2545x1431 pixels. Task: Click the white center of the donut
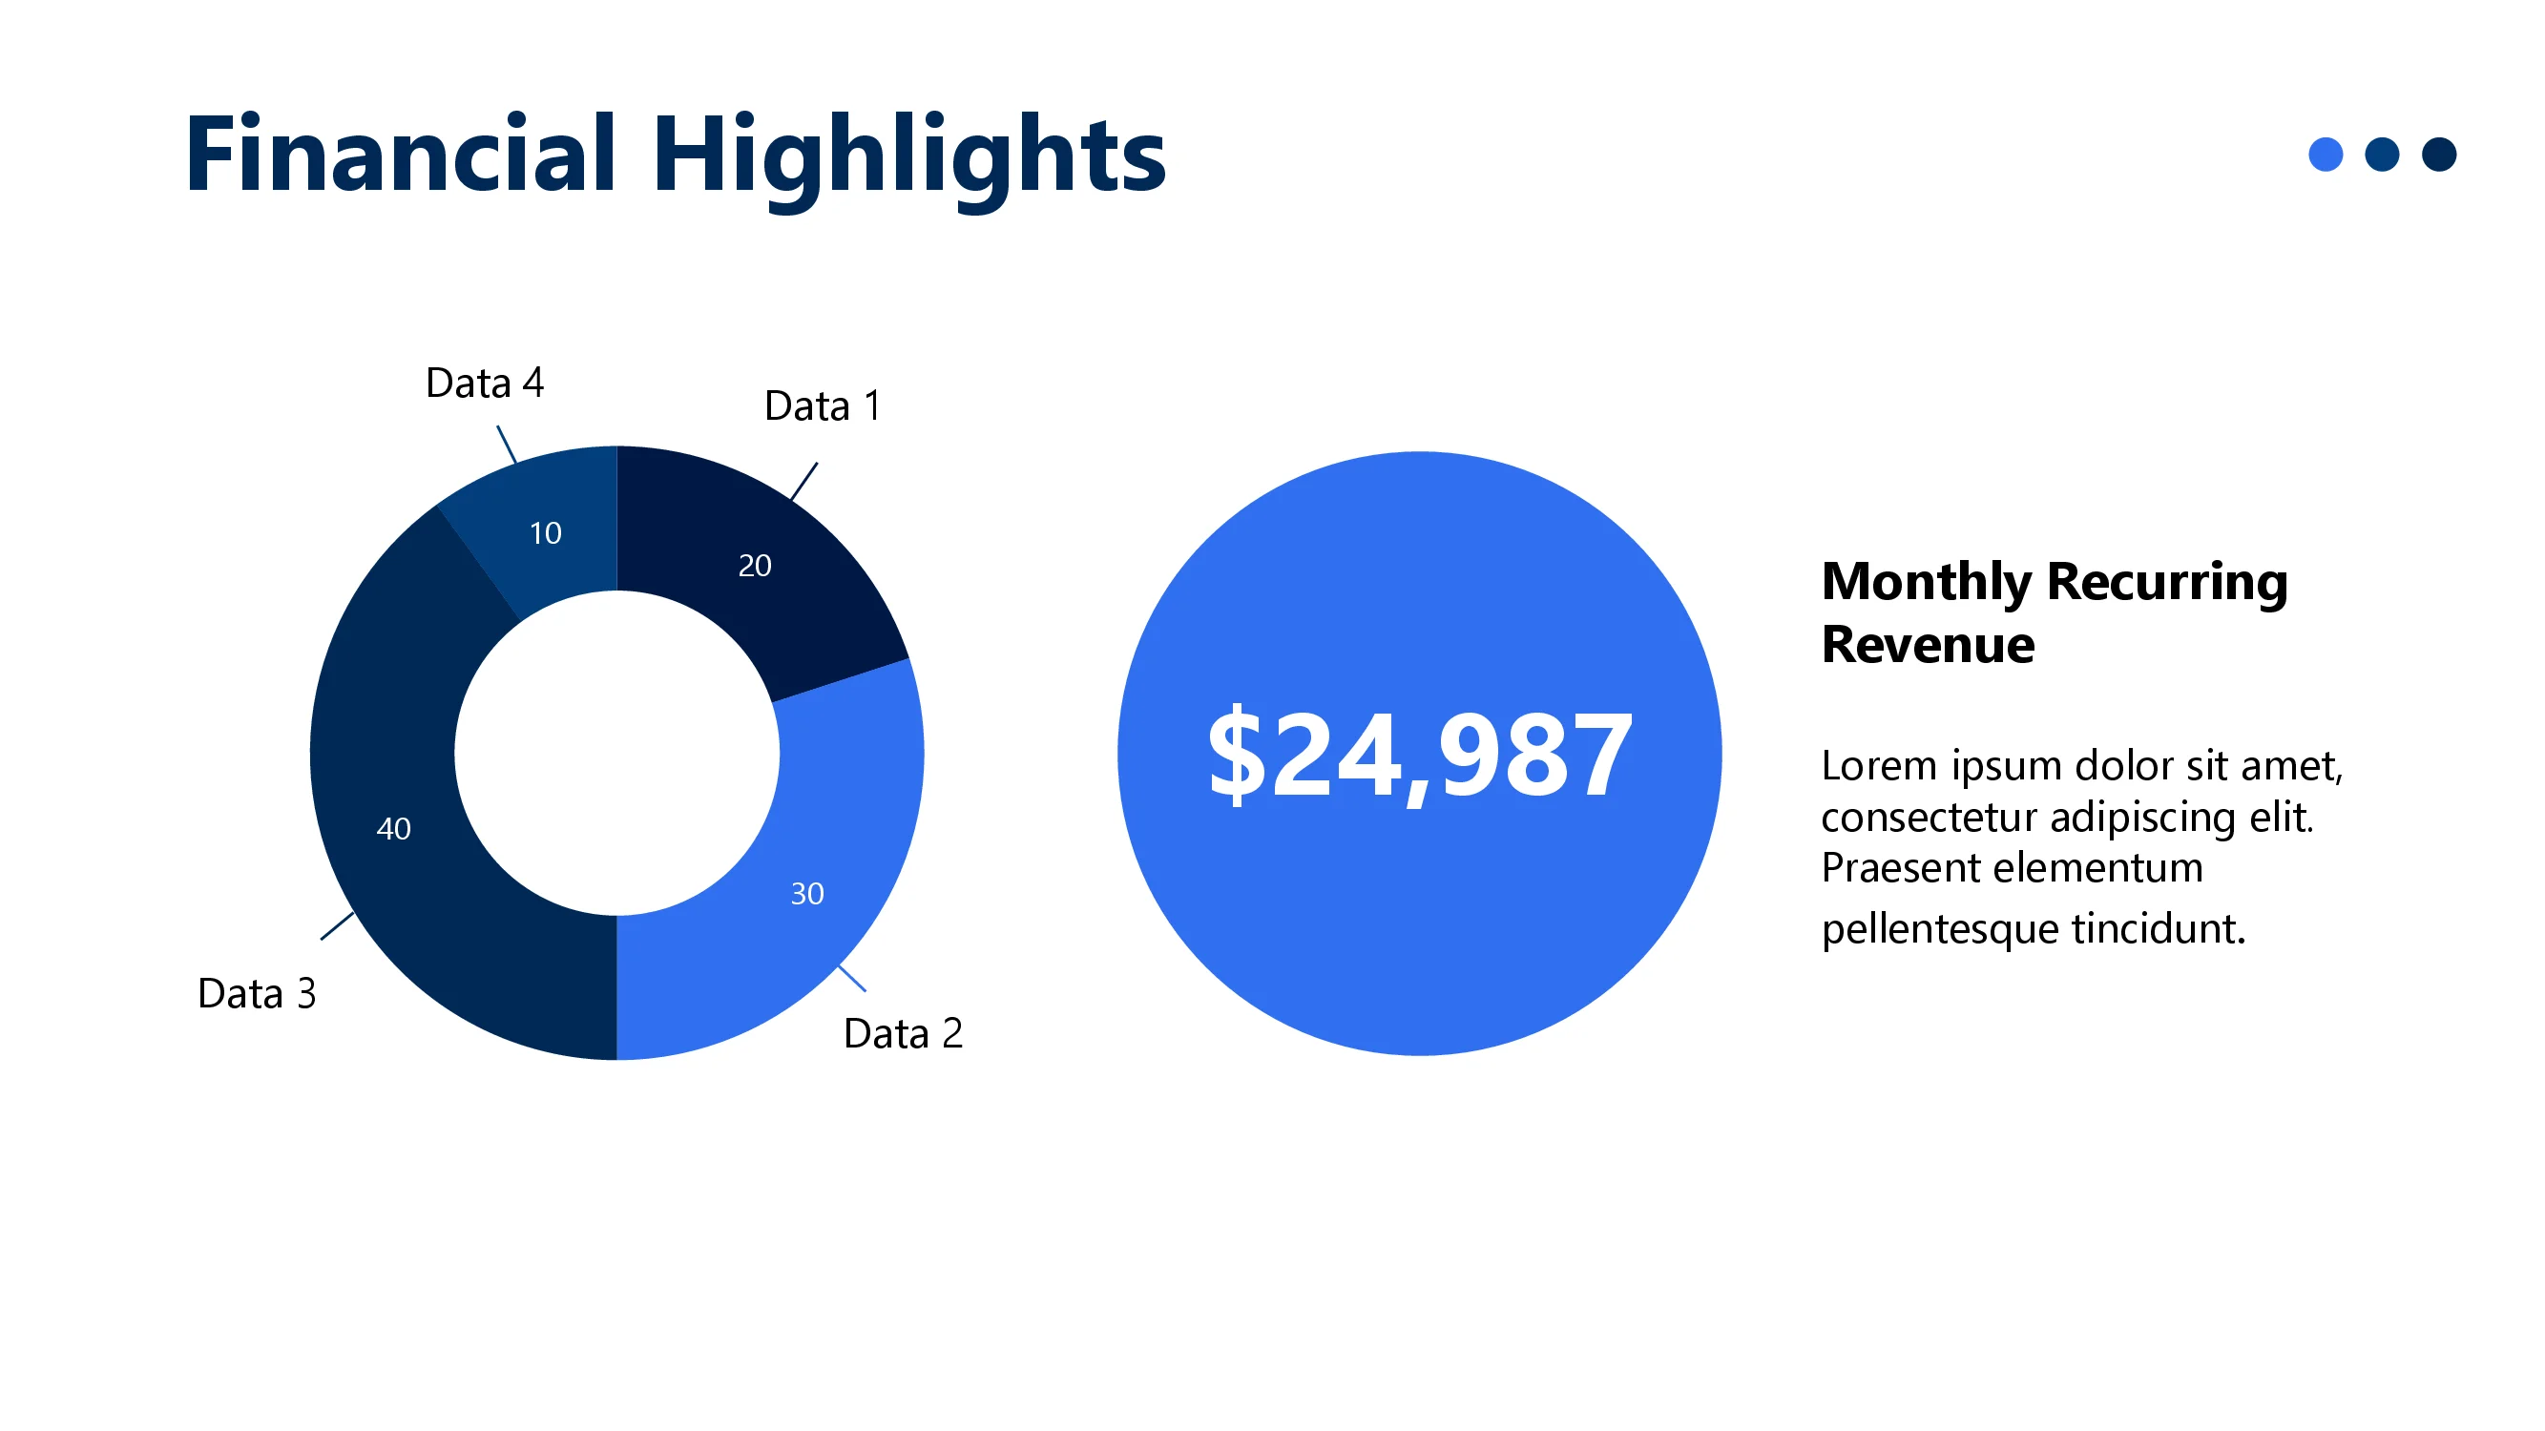click(616, 753)
